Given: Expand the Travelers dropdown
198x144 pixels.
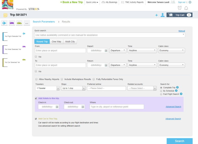Looking at the screenshot, I should point(47,88).
